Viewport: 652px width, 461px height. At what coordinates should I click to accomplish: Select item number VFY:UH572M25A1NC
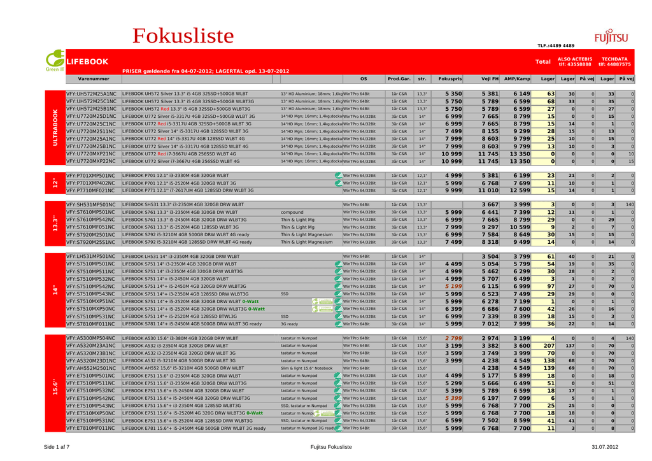pyautogui.click(x=91, y=94)
